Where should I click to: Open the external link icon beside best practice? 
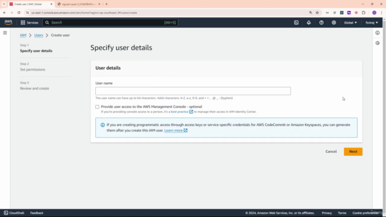(x=191, y=112)
